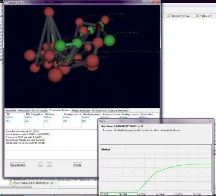Viewport: 216px width, 196px height.
Task: Select the 'Uso di Aerei ora vale' log line
Action: pyautogui.click(x=28, y=134)
